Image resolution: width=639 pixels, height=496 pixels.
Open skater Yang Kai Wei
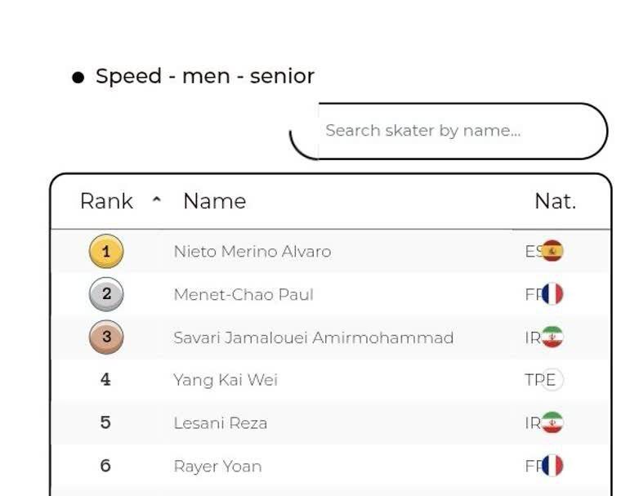[x=225, y=380]
